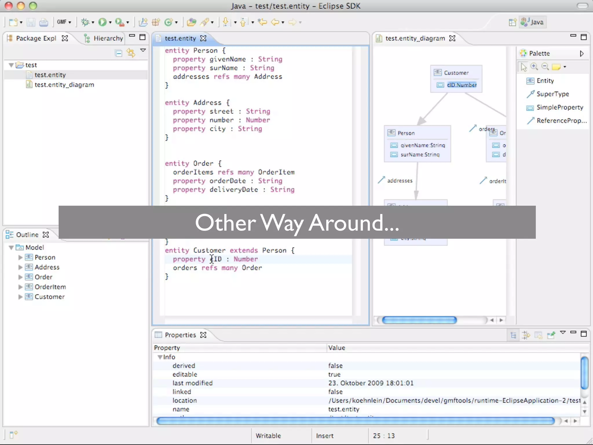
Task: Pick the SuperType palette tool
Action: pos(552,94)
